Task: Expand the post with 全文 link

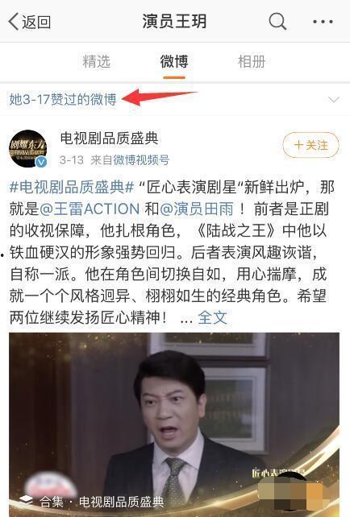Action: (212, 318)
